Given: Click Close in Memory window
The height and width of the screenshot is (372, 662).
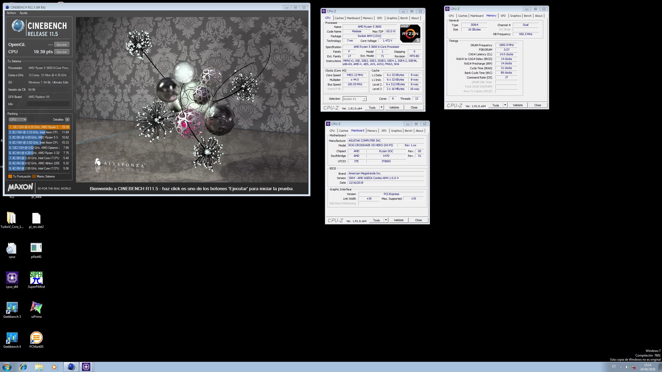Looking at the screenshot, I should tap(538, 105).
